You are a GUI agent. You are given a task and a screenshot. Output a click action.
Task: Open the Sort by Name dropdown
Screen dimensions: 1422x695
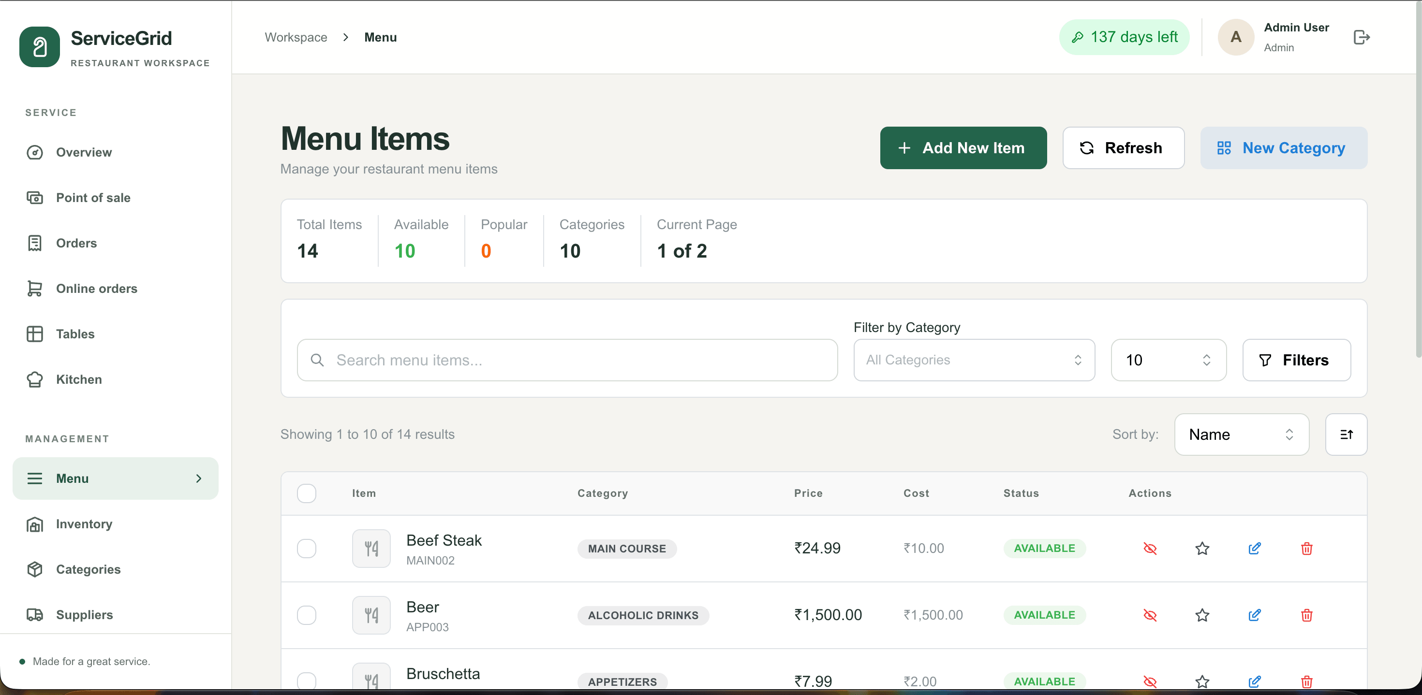coord(1242,434)
